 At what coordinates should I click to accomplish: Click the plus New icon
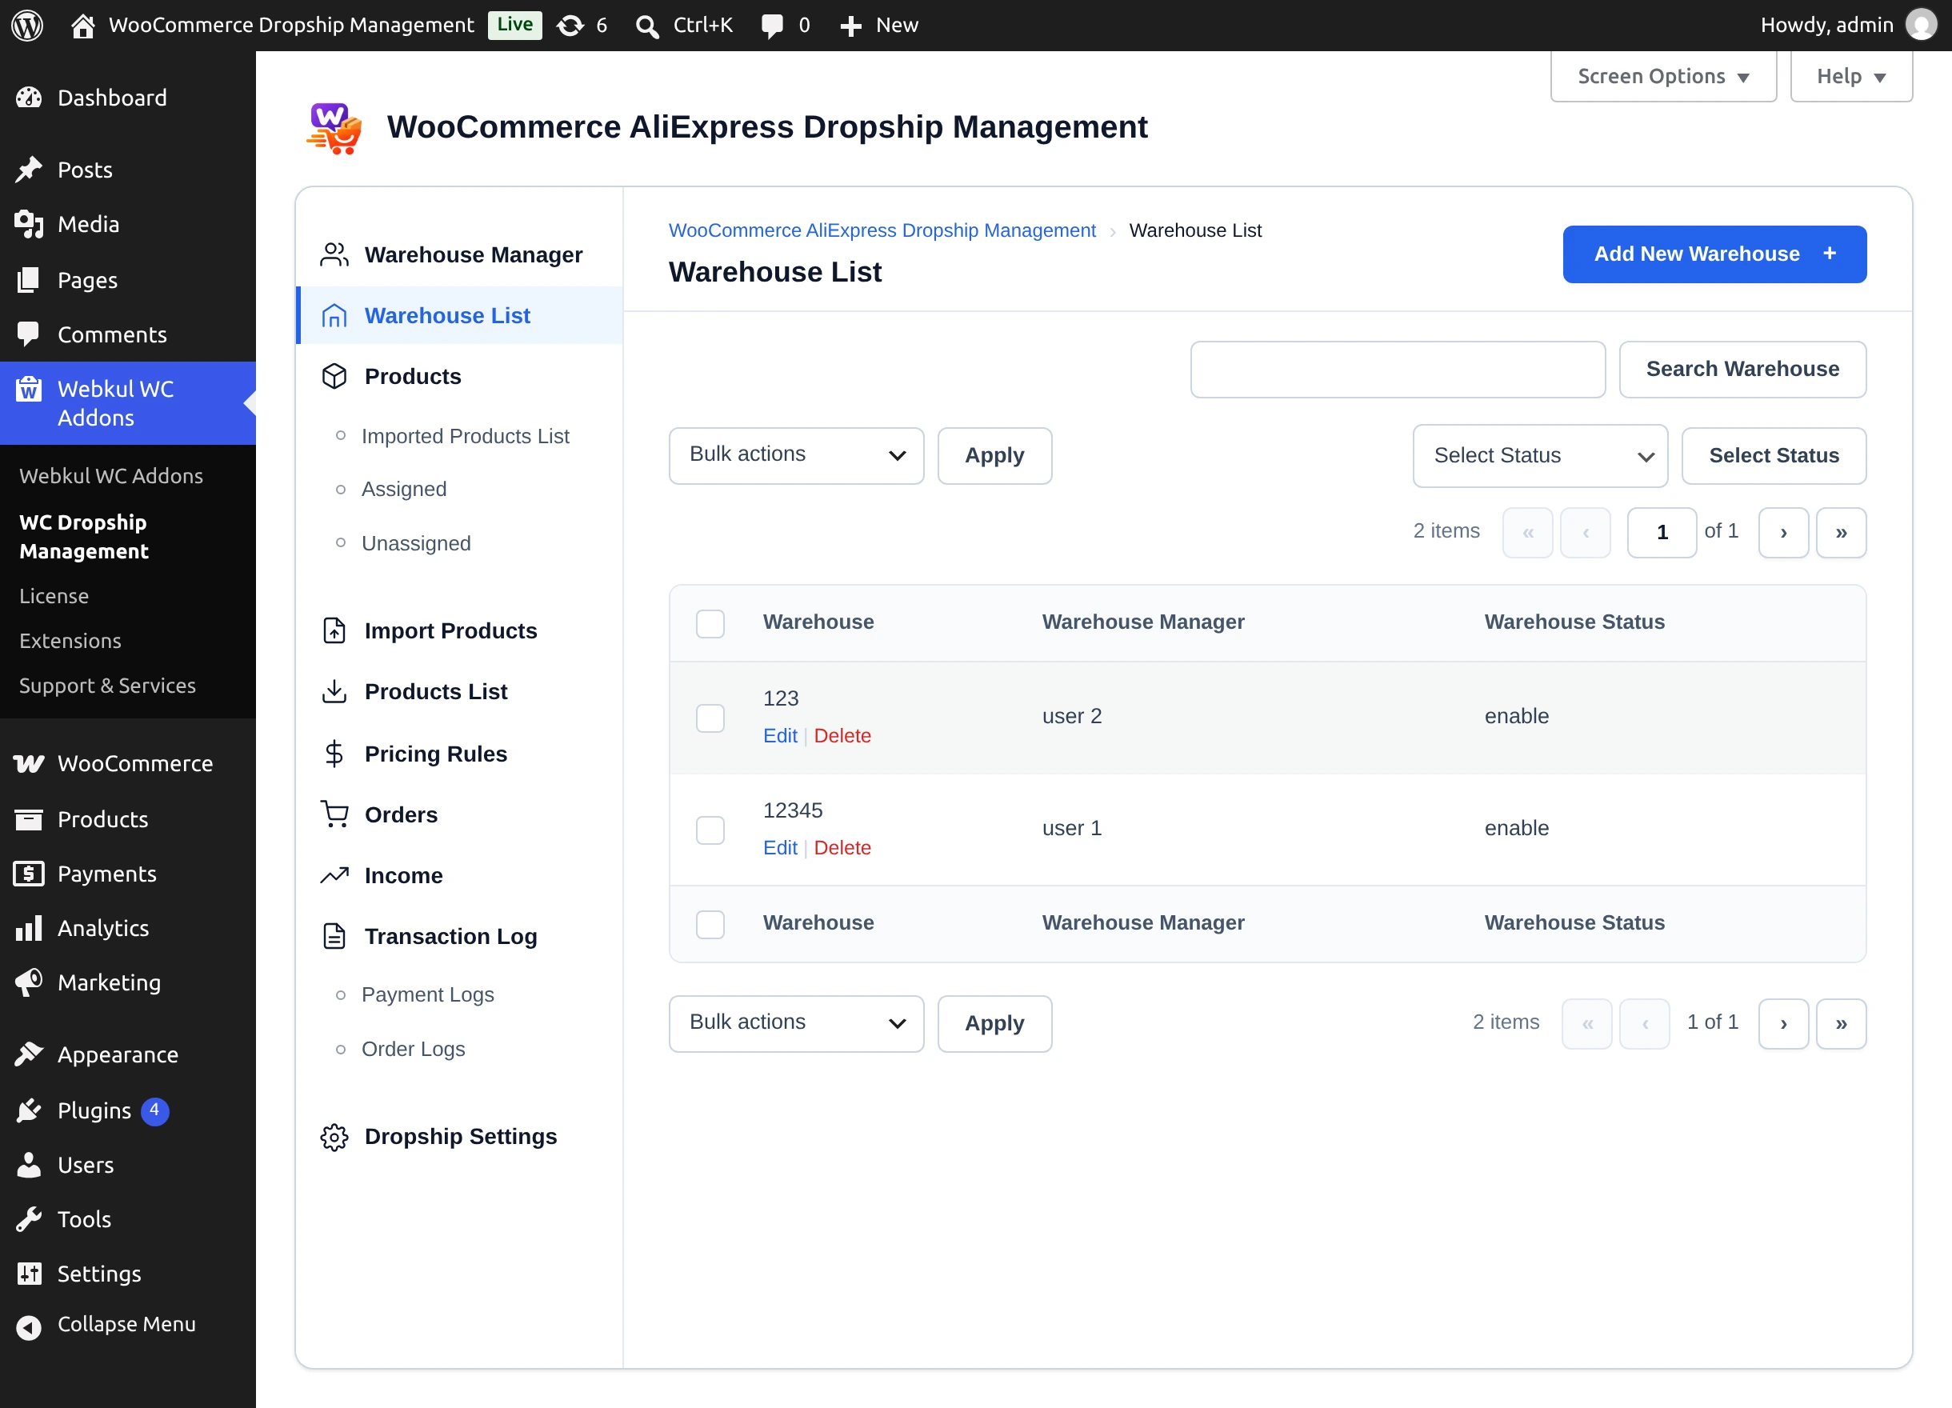851,26
